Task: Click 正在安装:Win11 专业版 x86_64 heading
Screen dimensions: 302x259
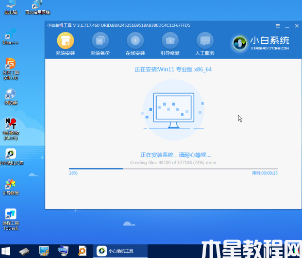Action: coord(173,70)
